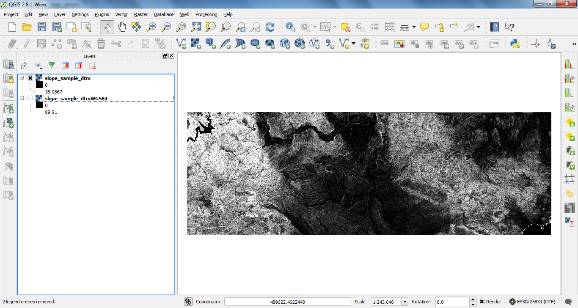The image size is (578, 308).
Task: Collapse the slope_sample_dtm layer tree
Action: click(22, 78)
